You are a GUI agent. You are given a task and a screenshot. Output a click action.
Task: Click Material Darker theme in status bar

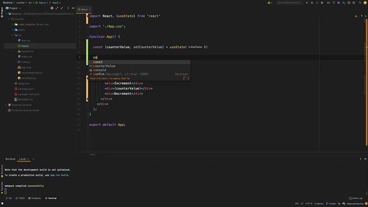pyautogui.click(x=355, y=204)
